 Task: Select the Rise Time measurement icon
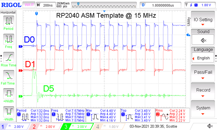(x=8, y=57)
